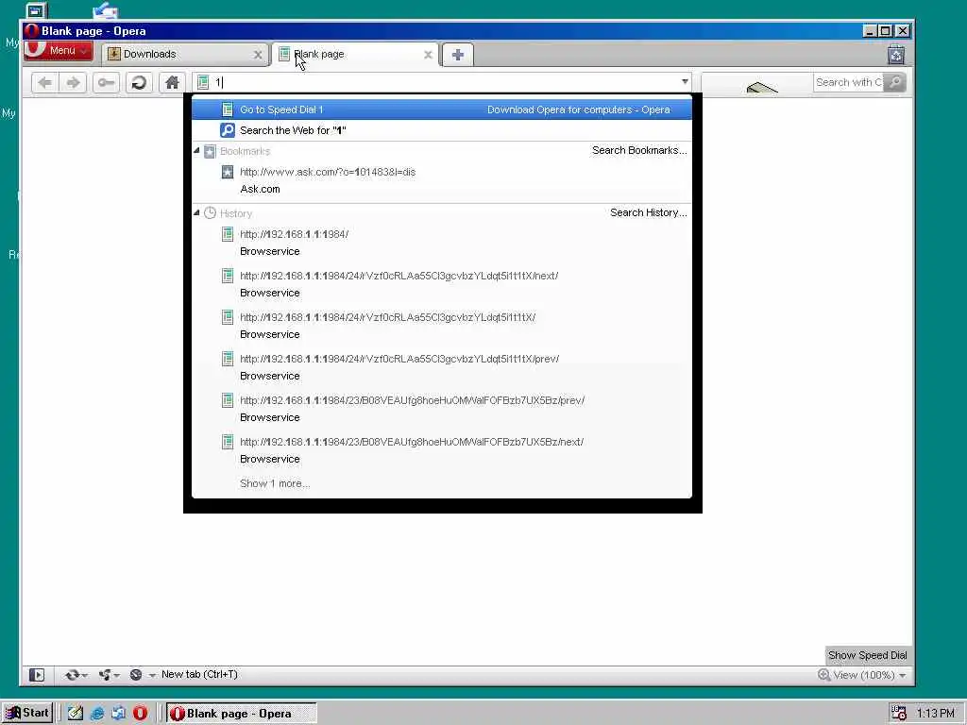Click the Forward navigation arrow

[73, 83]
